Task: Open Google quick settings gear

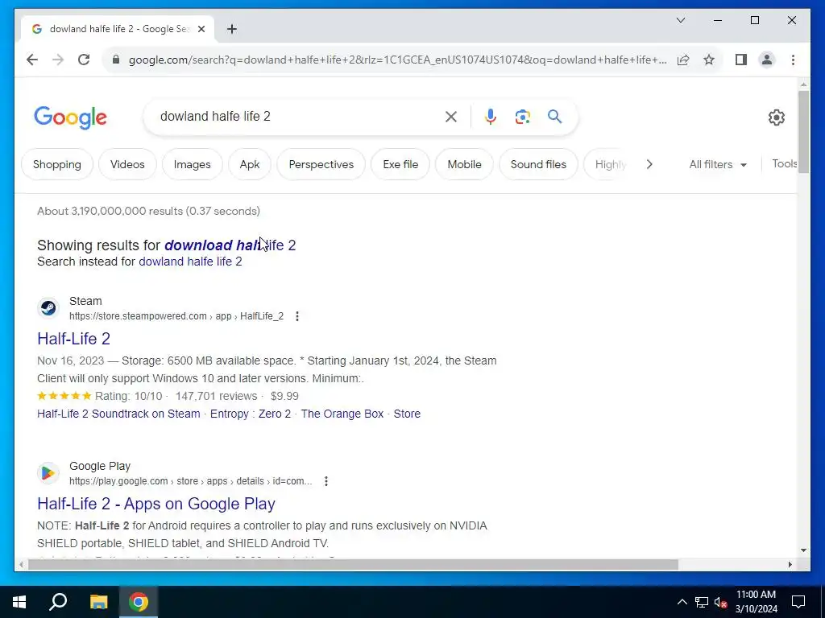Action: [x=776, y=117]
